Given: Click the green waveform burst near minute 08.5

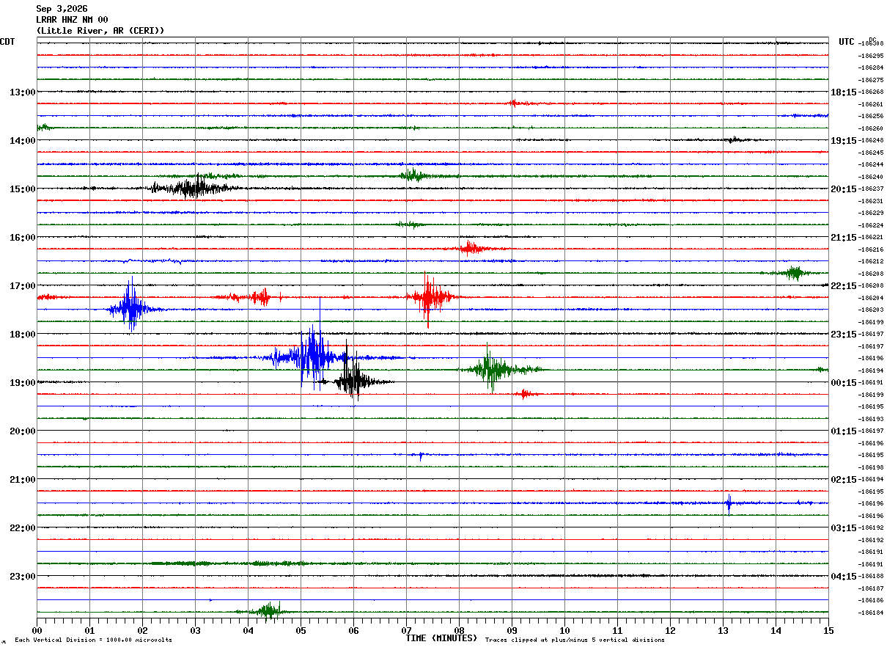Looking at the screenshot, I should coord(492,368).
